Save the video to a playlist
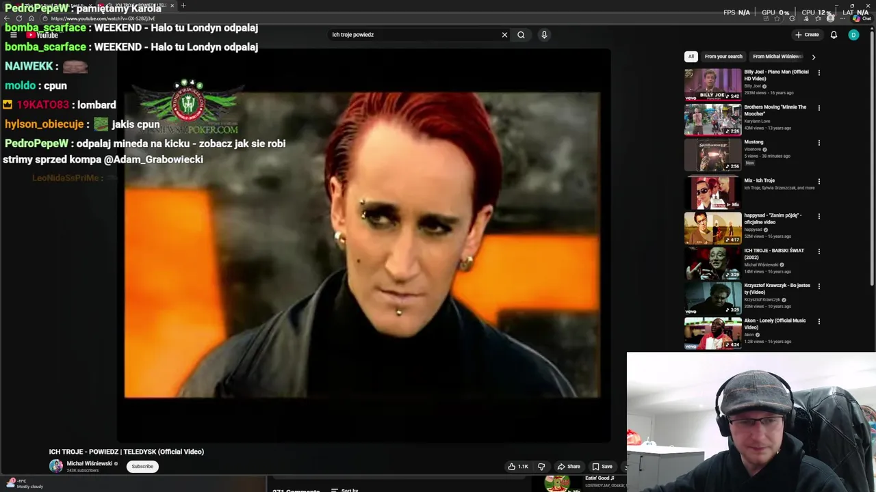 coord(602,467)
